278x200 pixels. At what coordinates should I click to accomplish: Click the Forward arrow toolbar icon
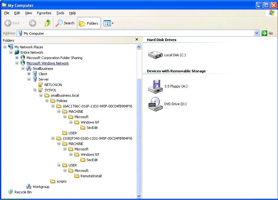point(33,23)
